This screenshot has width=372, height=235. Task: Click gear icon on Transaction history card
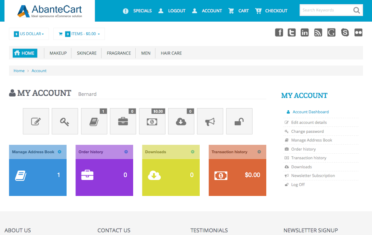[259, 152]
